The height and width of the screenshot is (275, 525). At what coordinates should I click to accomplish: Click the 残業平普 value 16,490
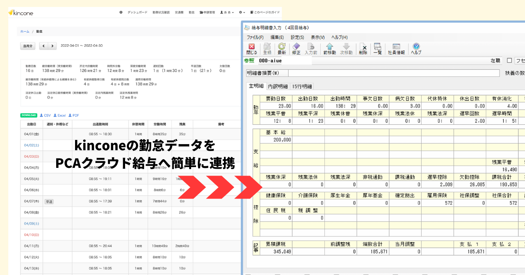pyautogui.click(x=502, y=169)
